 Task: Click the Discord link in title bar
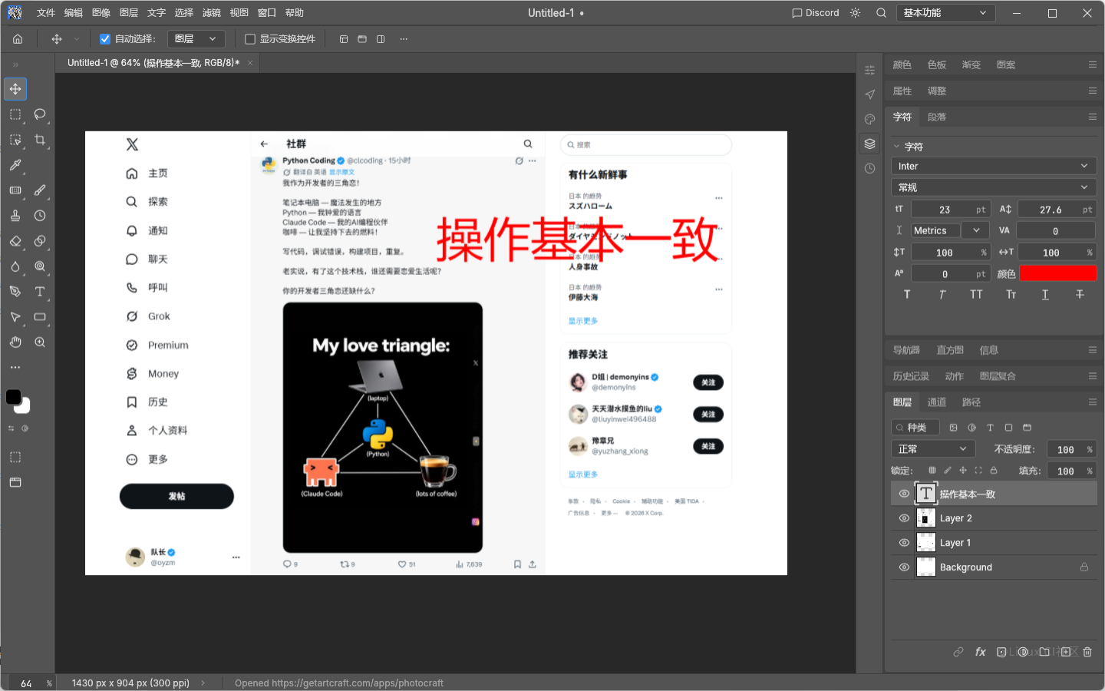(816, 13)
